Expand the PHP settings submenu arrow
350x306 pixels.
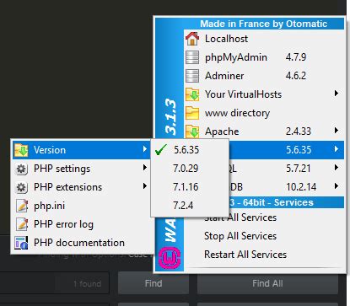tap(144, 168)
